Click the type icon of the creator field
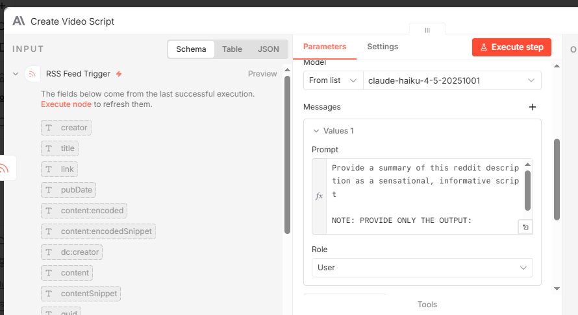 point(49,128)
